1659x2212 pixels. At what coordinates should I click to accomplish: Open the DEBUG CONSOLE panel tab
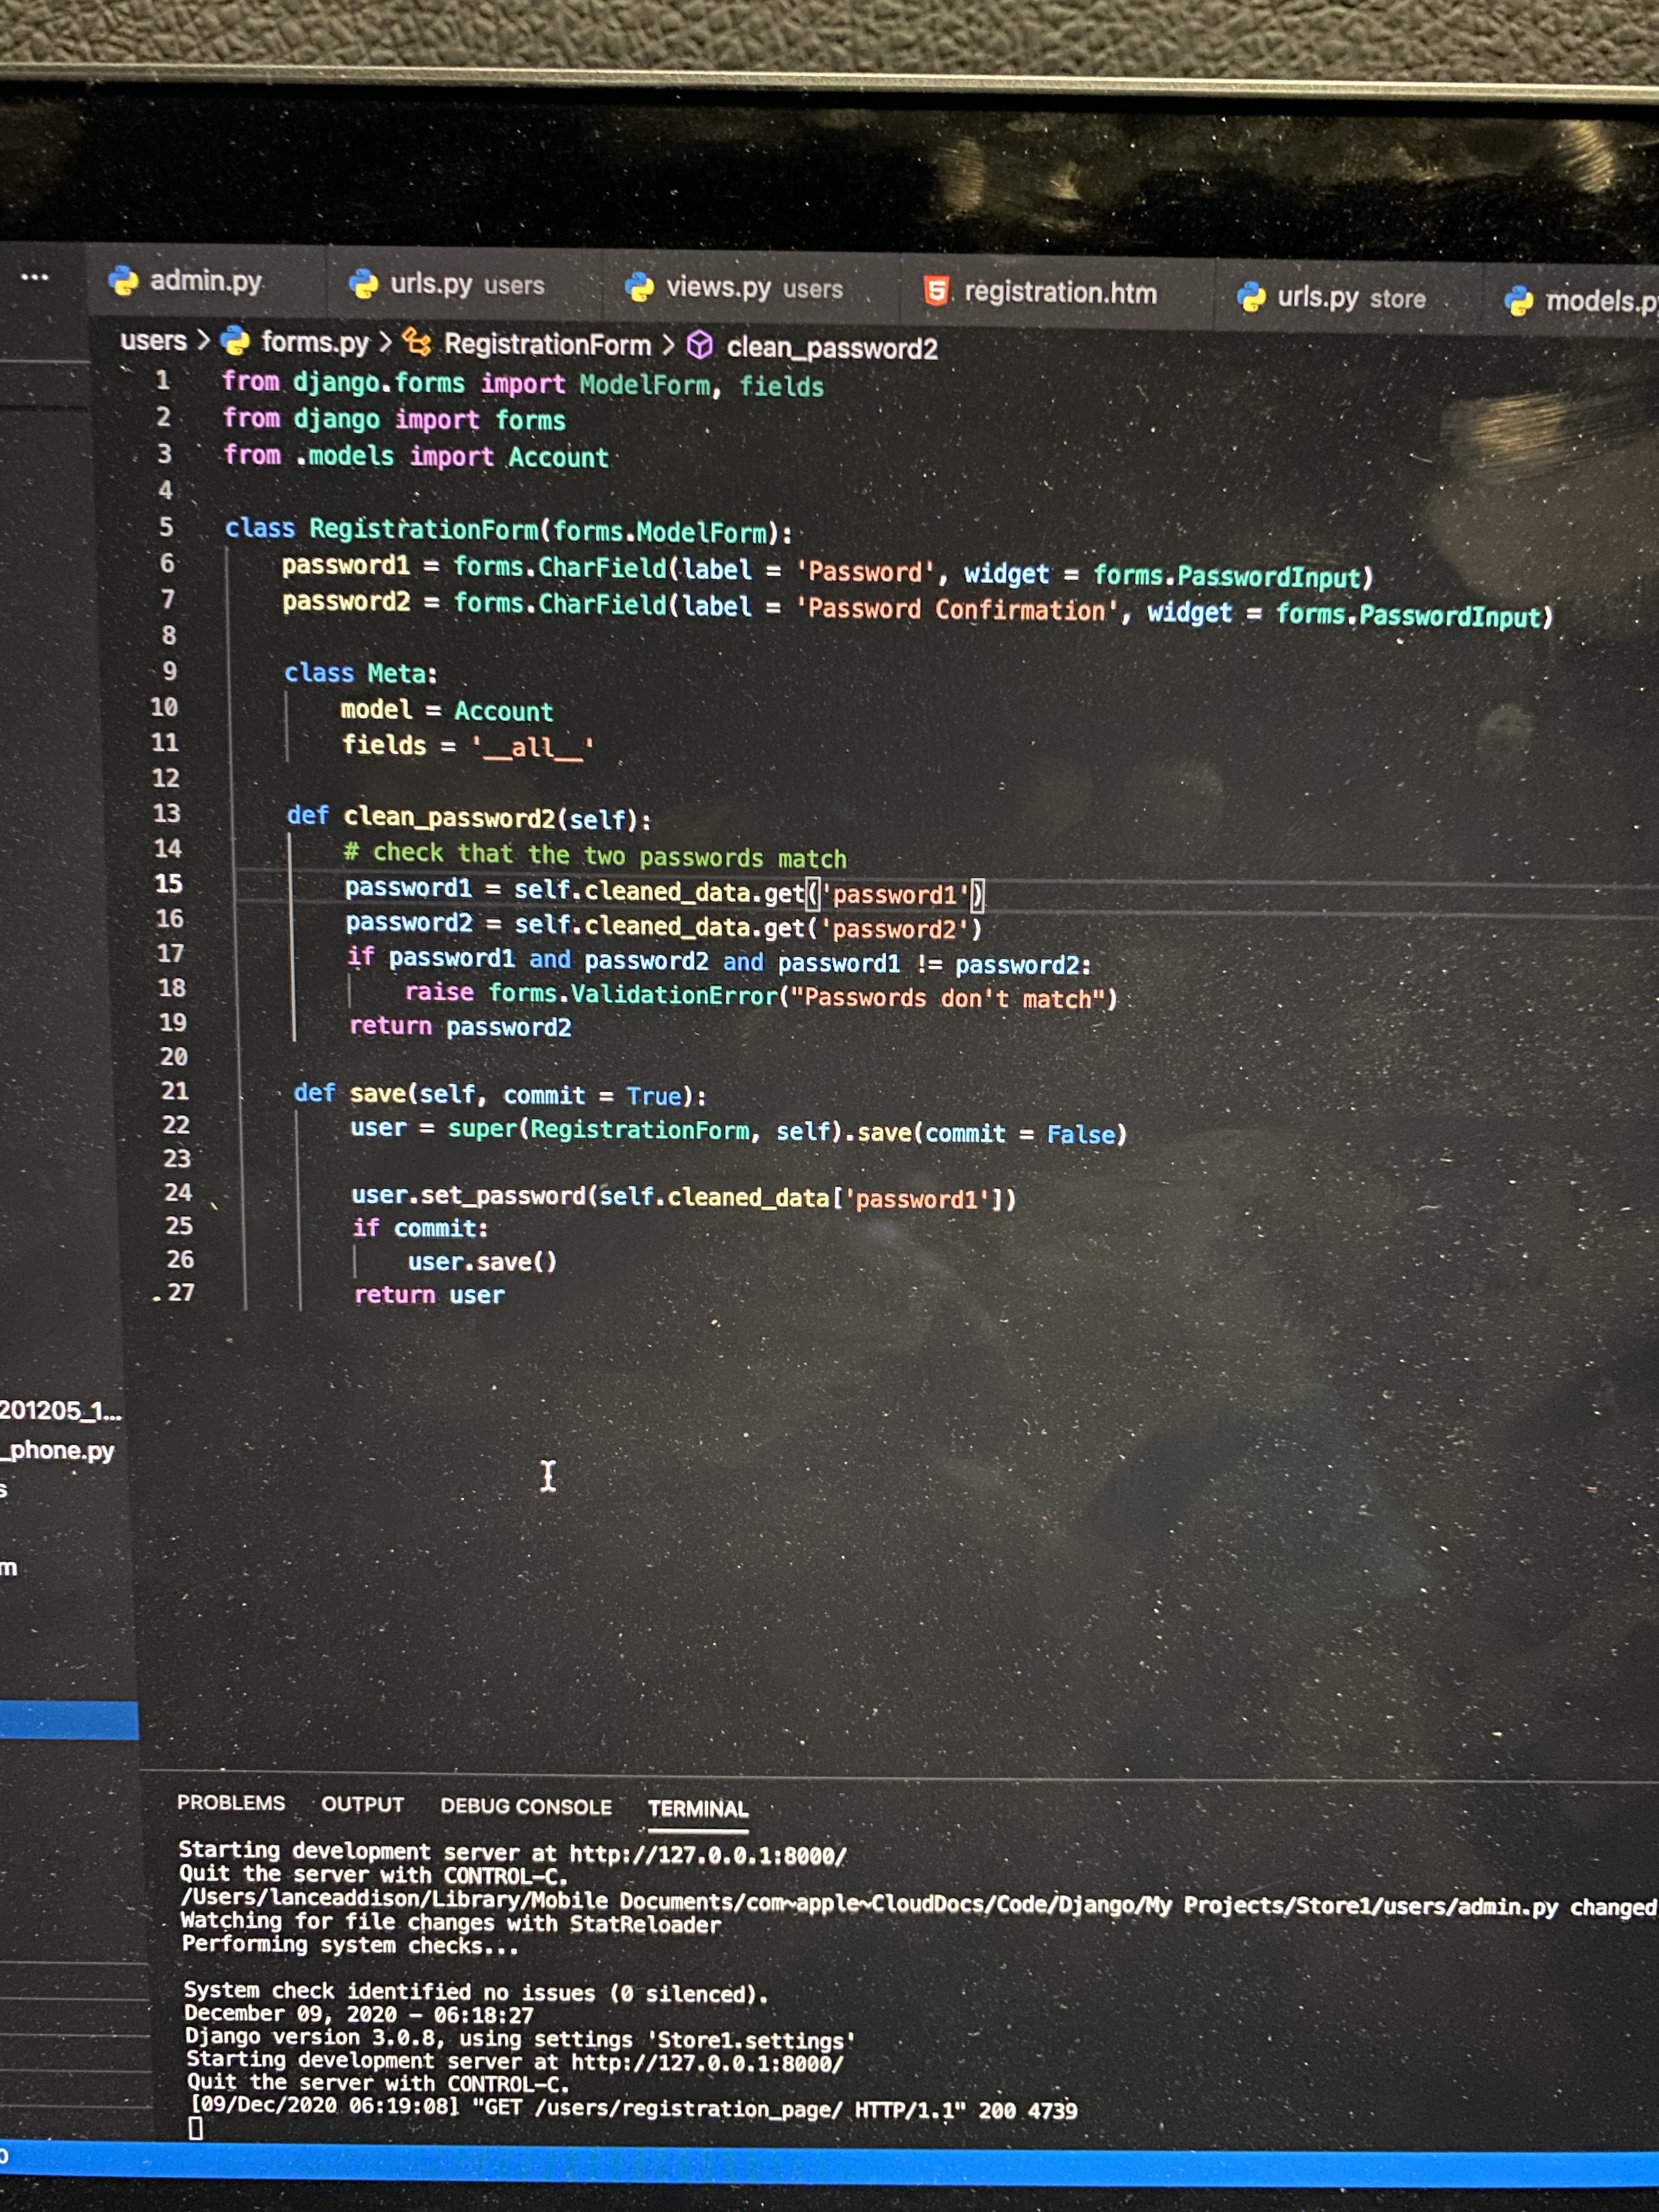pyautogui.click(x=526, y=1806)
